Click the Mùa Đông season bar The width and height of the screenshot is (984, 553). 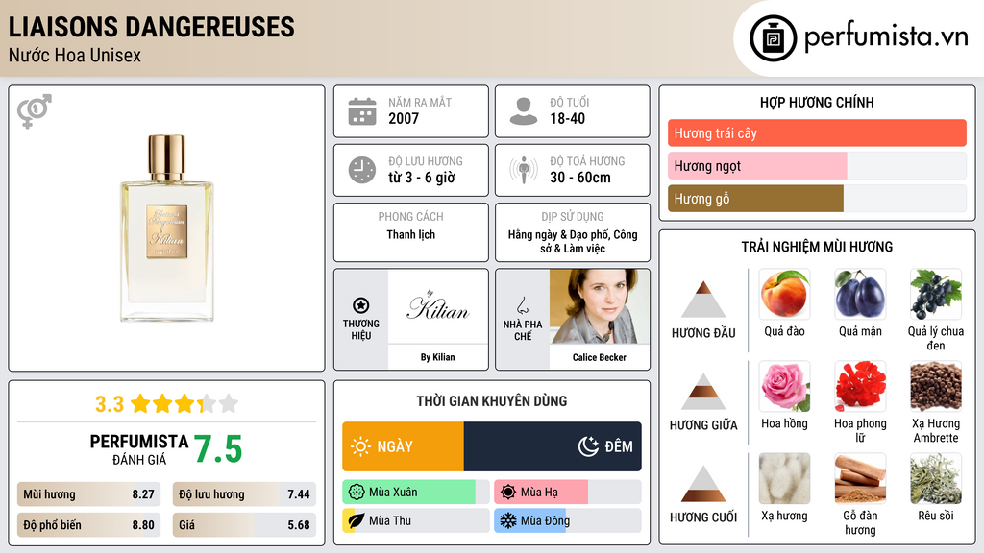(x=567, y=521)
